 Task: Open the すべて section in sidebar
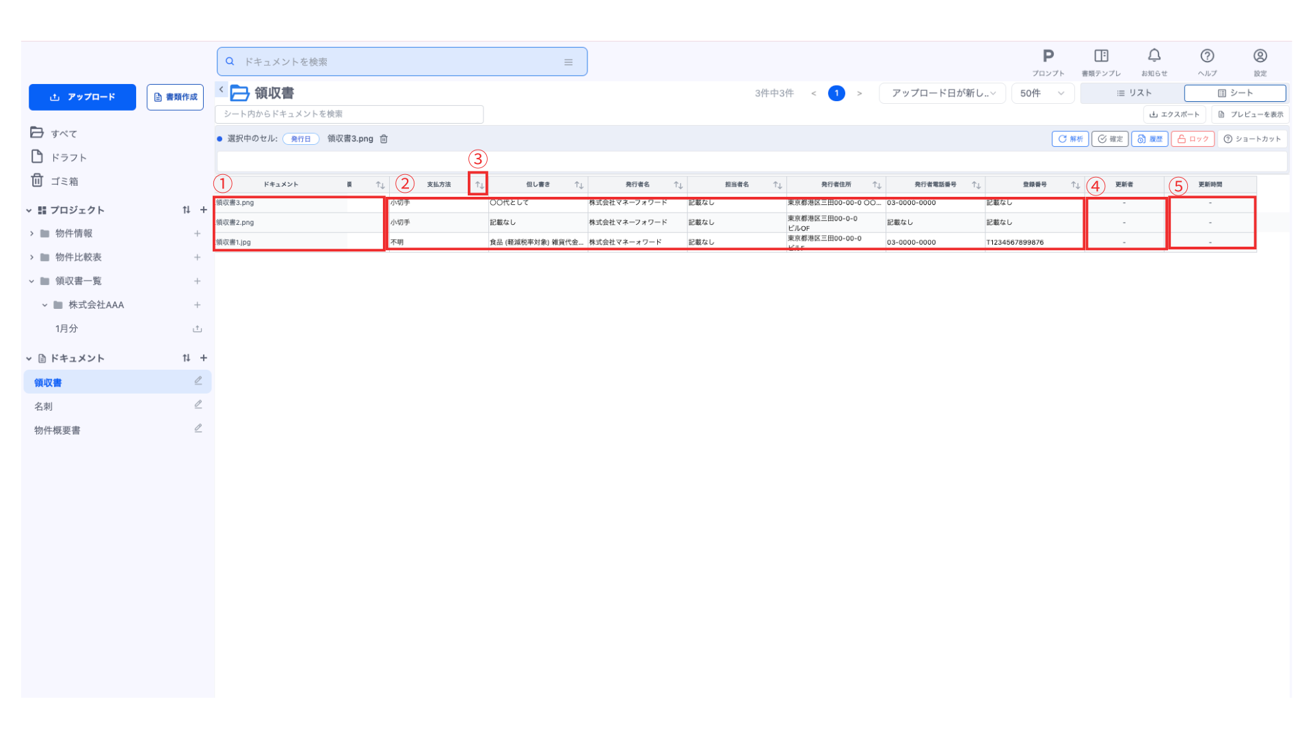63,133
